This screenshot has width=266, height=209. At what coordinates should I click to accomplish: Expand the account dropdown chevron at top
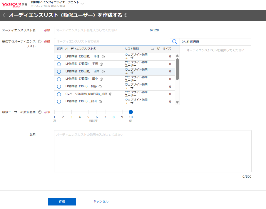(82, 4)
